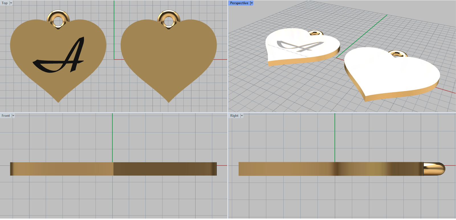456x220 pixels.
Task: Open the Right viewport dropdown arrow
Action: 242,116
